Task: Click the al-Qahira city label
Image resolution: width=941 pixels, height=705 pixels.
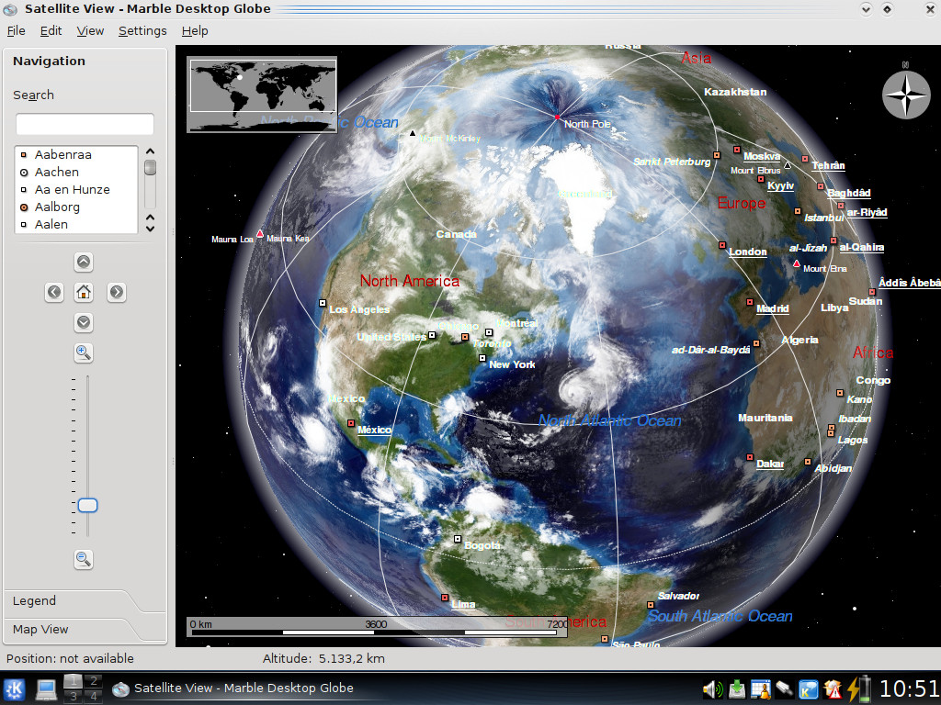Action: [x=861, y=247]
